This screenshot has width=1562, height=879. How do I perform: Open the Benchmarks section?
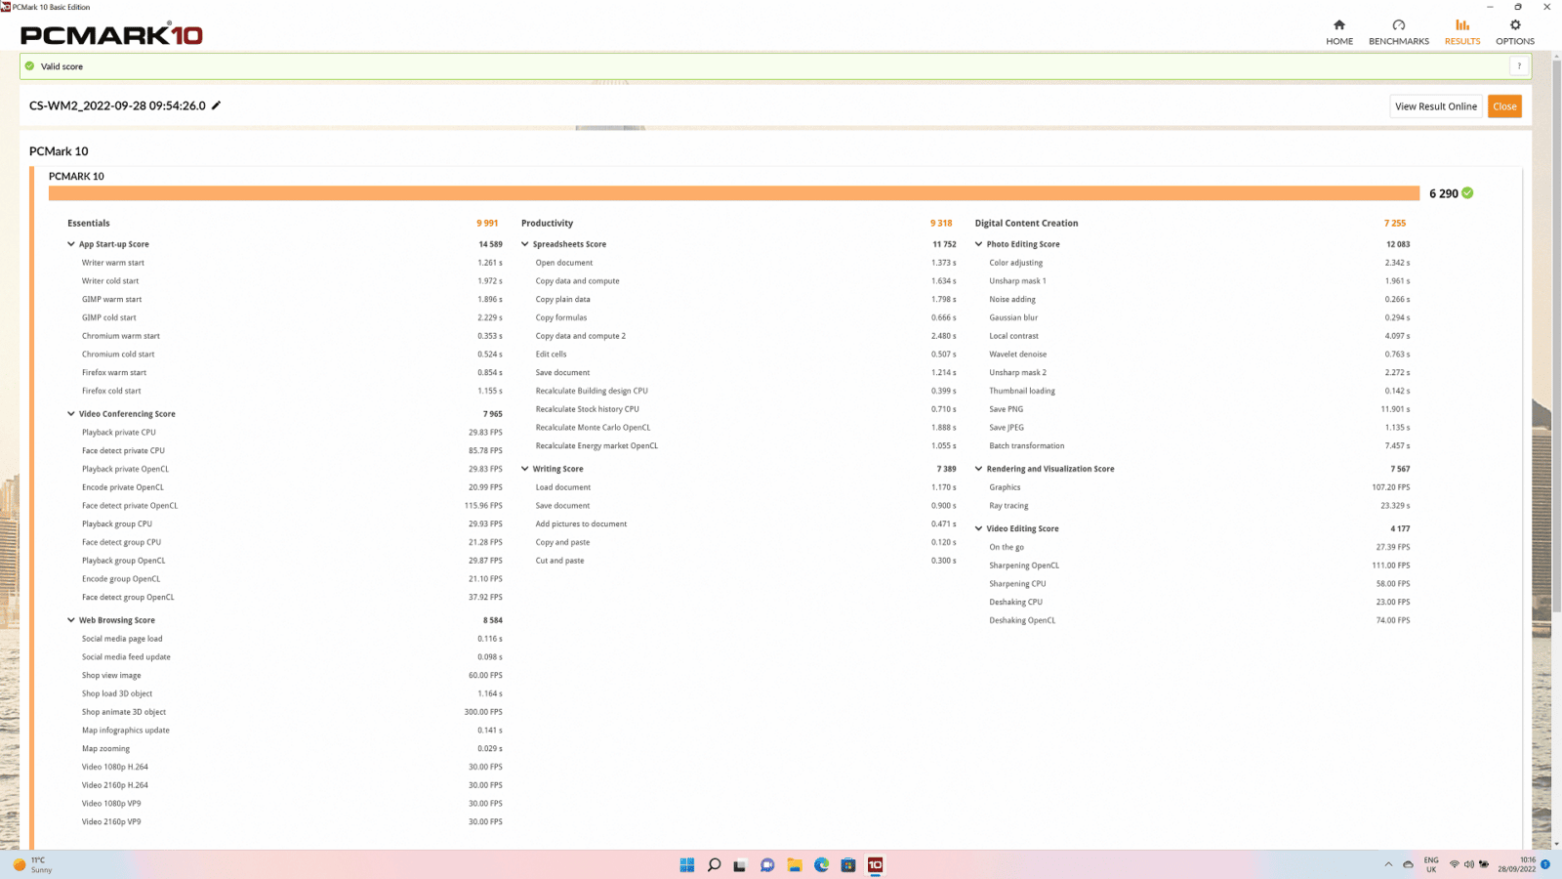coord(1398,32)
